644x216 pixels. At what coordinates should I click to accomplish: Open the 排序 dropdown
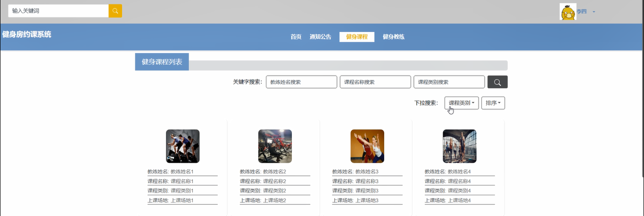pyautogui.click(x=493, y=103)
